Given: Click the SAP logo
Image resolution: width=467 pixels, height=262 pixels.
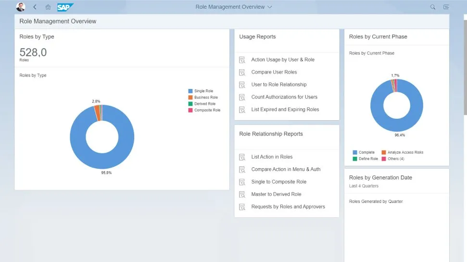Looking at the screenshot, I should [65, 7].
